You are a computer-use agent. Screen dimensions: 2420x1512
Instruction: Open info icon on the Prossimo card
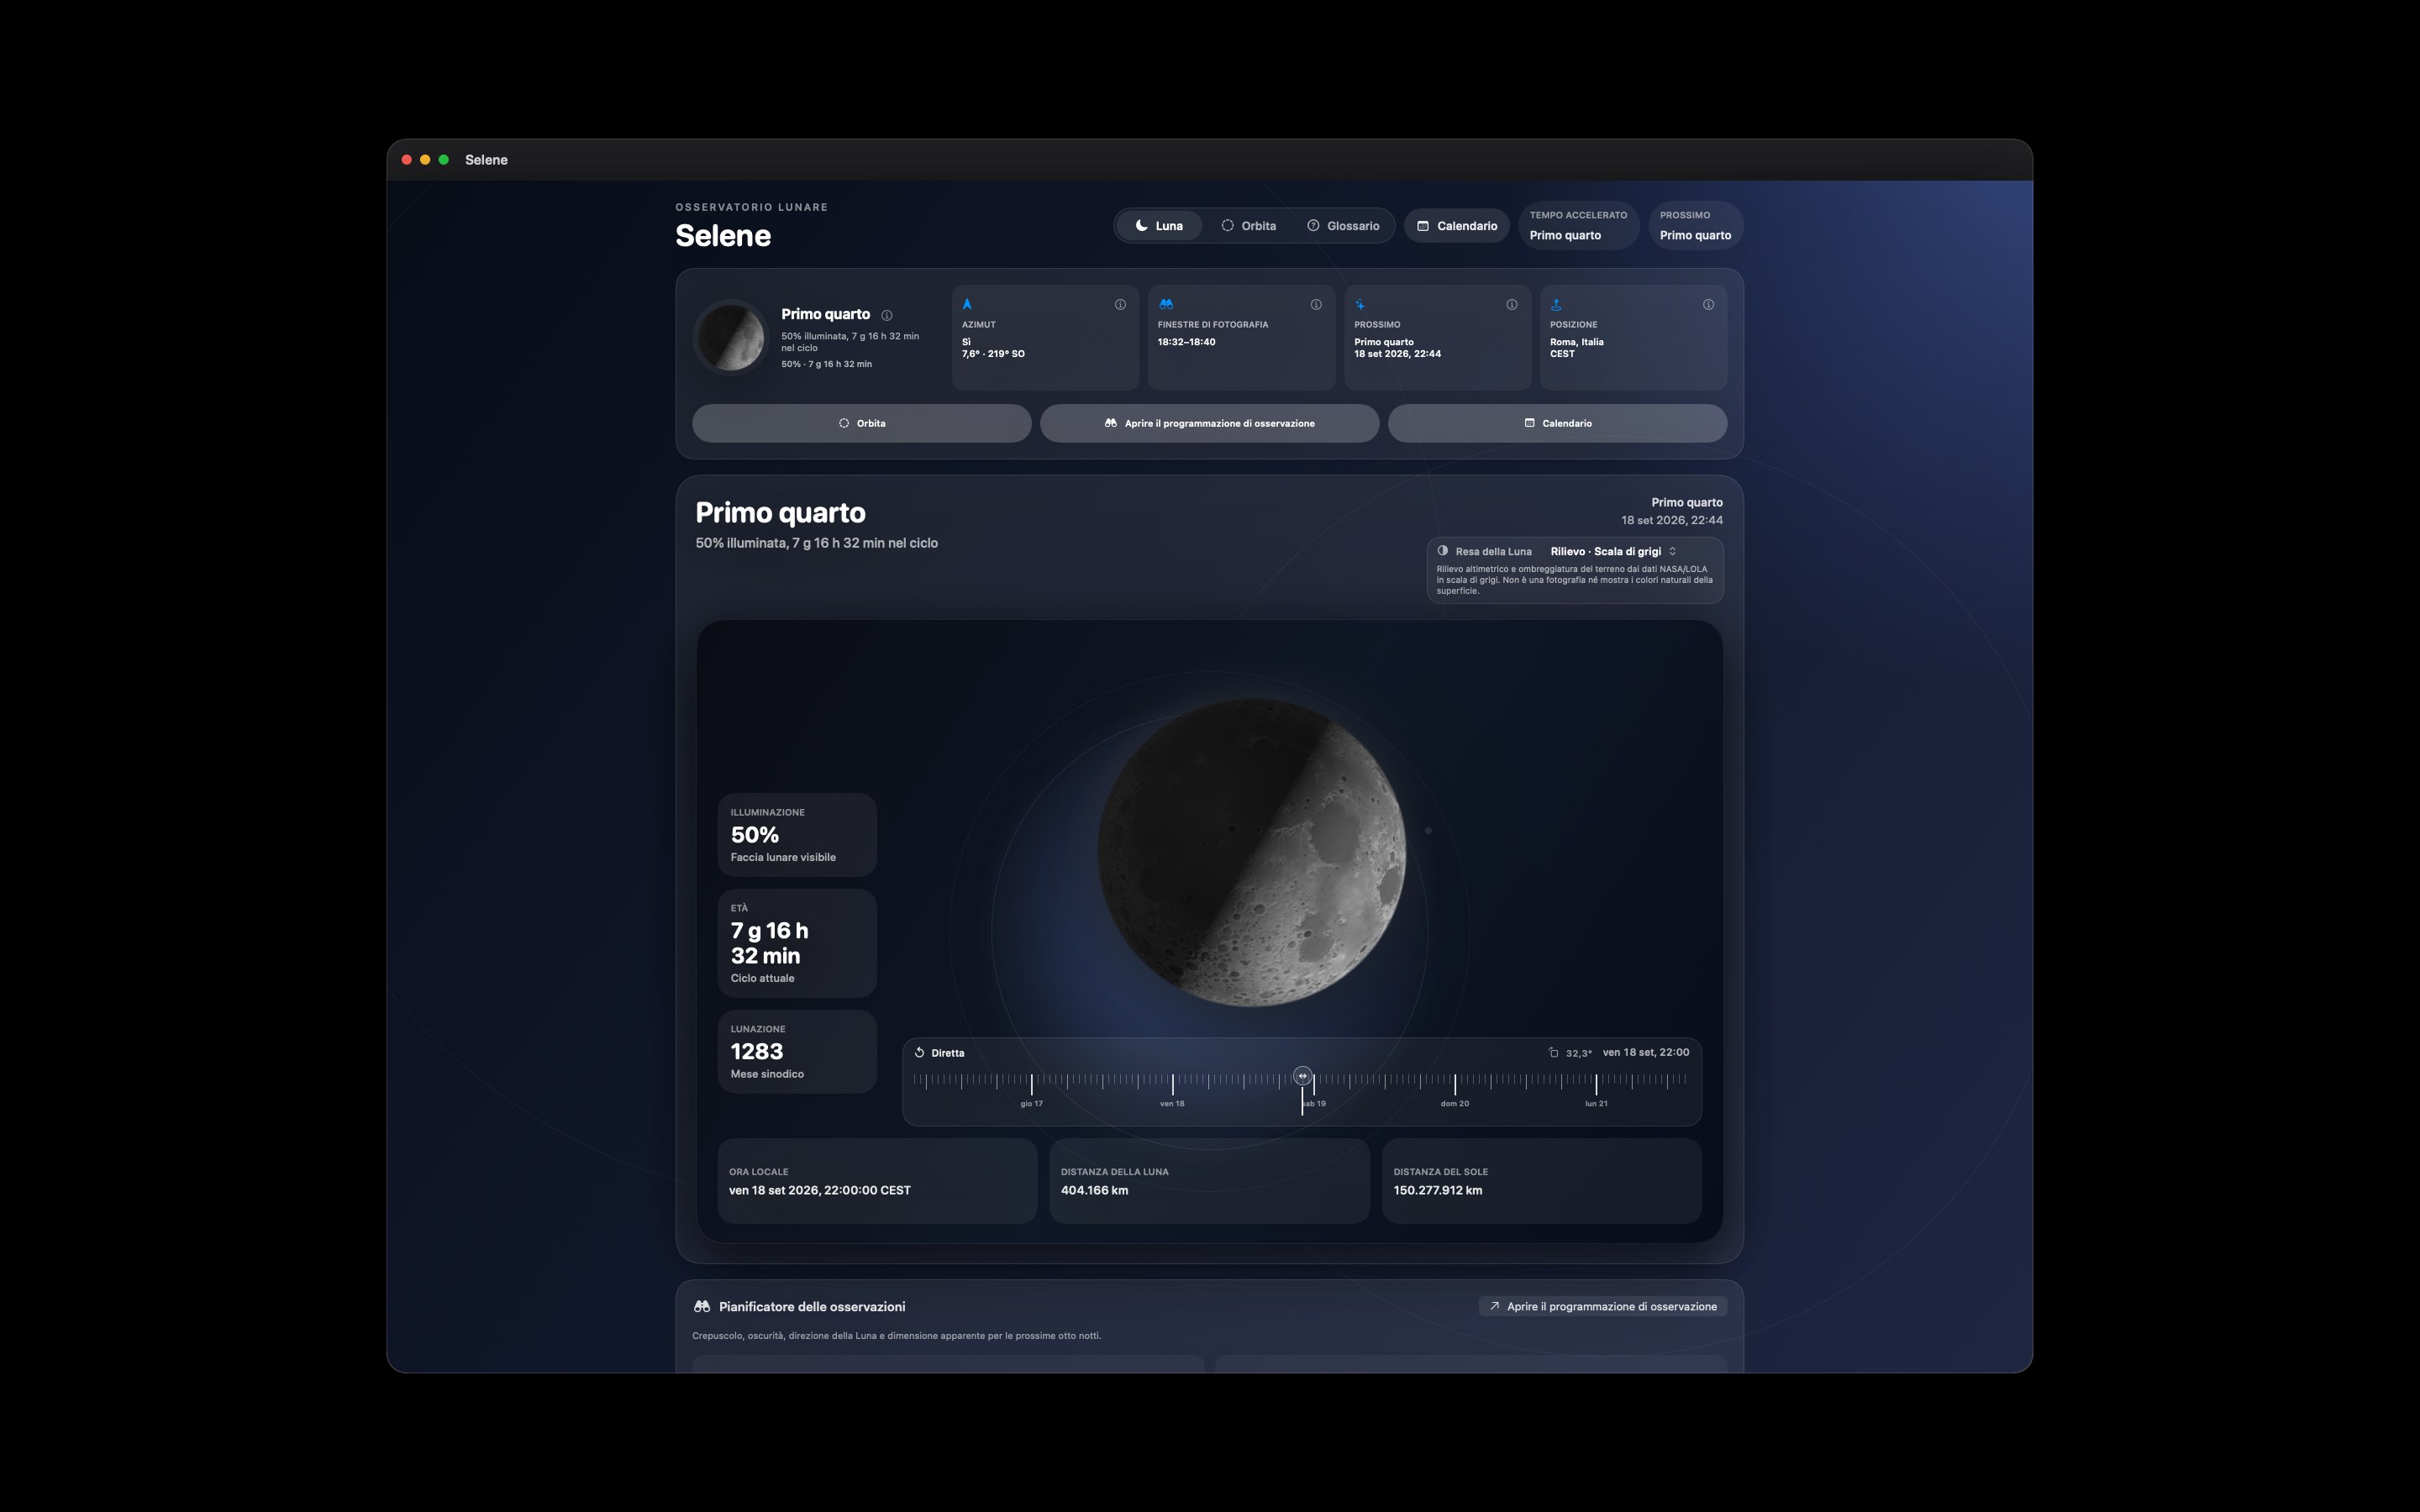pyautogui.click(x=1512, y=305)
